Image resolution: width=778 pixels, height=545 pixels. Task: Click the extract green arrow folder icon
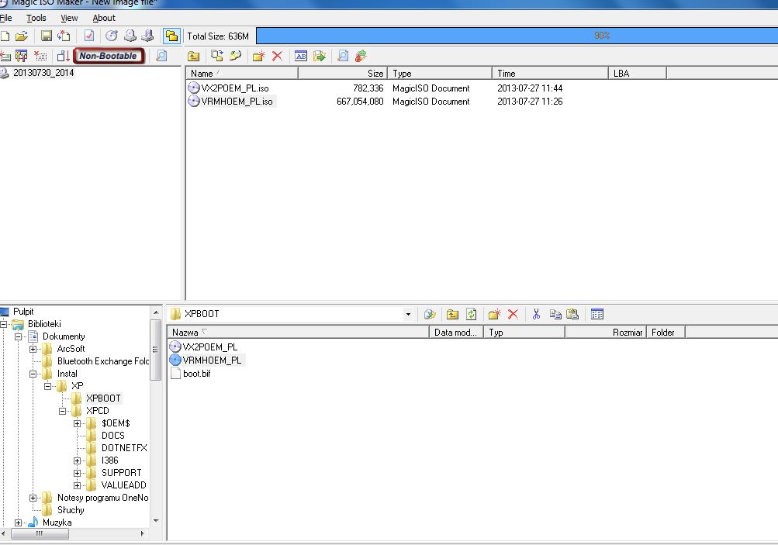pos(320,56)
